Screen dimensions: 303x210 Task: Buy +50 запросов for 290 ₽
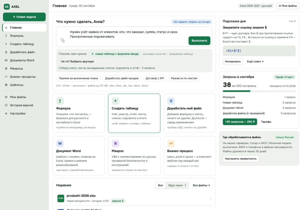coord(240,122)
